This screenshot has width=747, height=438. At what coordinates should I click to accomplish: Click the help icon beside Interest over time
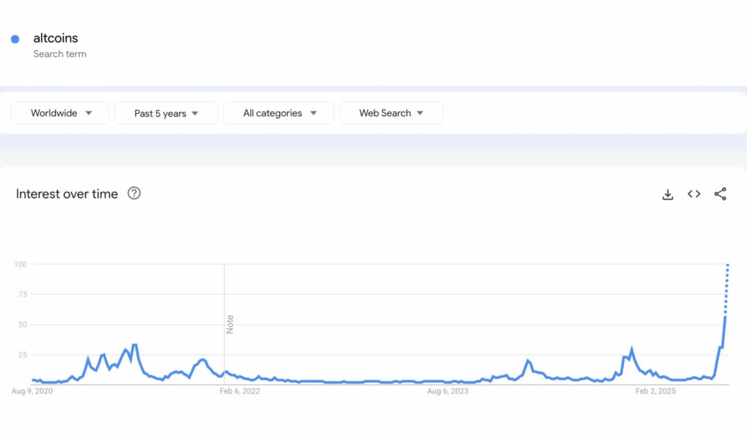coord(134,193)
